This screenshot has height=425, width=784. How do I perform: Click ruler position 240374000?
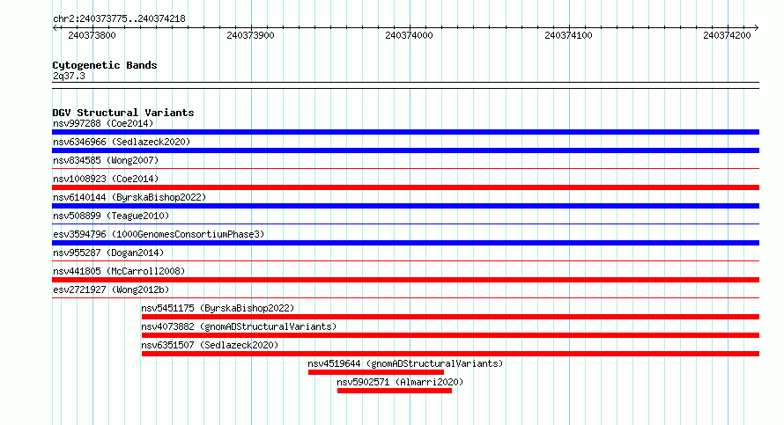(x=409, y=35)
